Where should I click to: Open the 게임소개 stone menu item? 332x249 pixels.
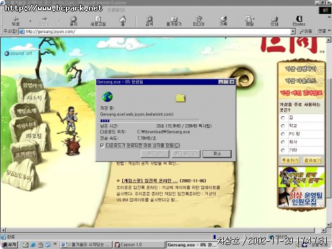pyautogui.click(x=26, y=110)
